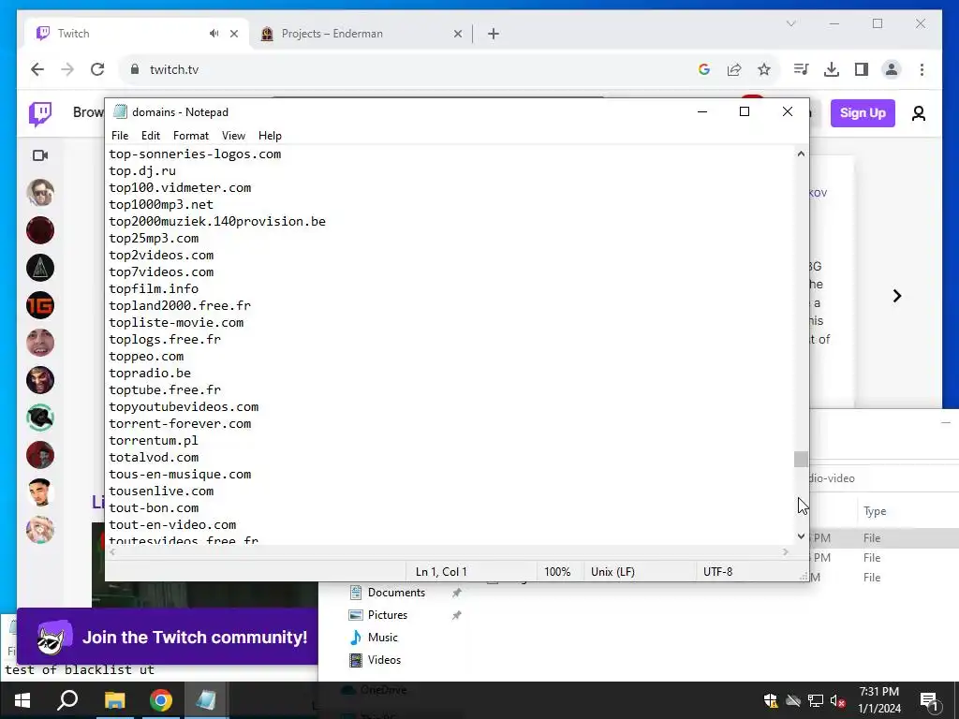Reload the Twitch page

(97, 69)
